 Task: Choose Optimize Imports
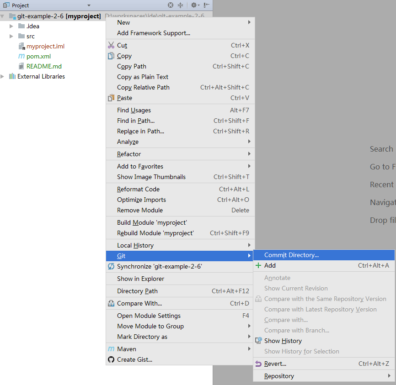coord(180,200)
